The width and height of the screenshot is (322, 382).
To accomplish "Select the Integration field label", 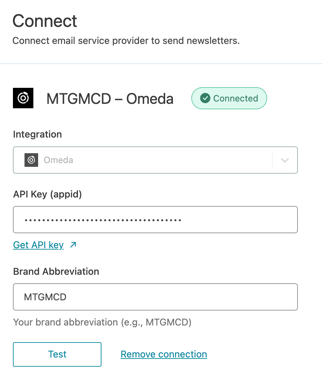I will pos(37,134).
